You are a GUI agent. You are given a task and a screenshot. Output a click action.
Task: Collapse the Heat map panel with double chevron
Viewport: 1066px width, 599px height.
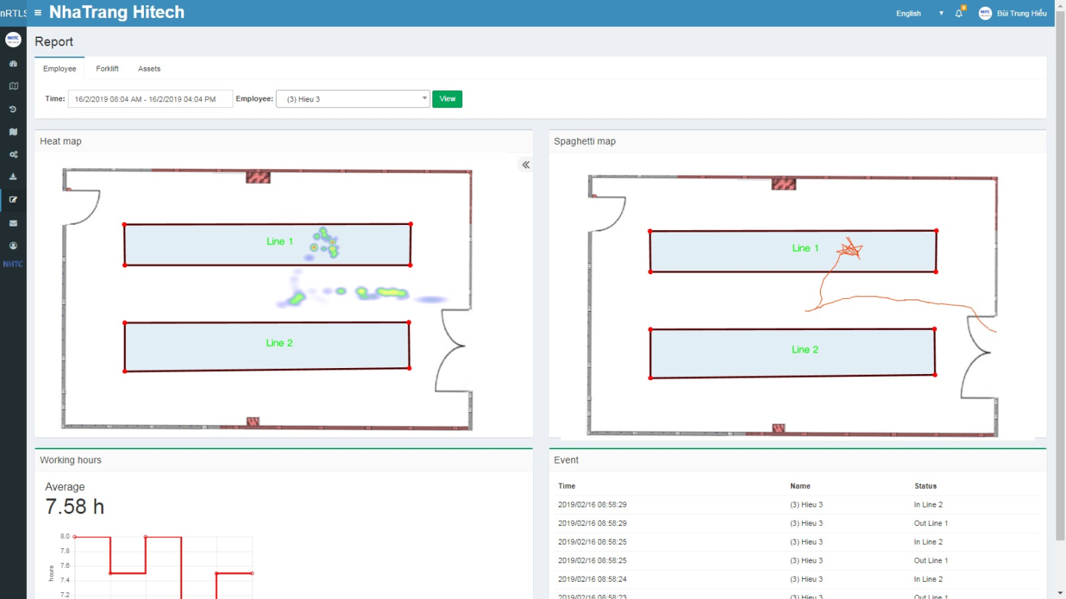click(526, 165)
